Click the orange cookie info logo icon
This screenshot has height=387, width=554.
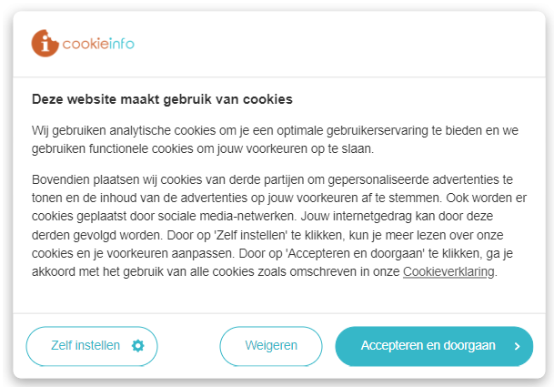[45, 43]
